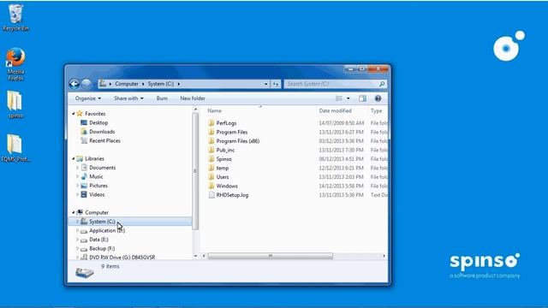Expand the Documents library node
Viewport: 548px width, 308px height.
click(77, 168)
